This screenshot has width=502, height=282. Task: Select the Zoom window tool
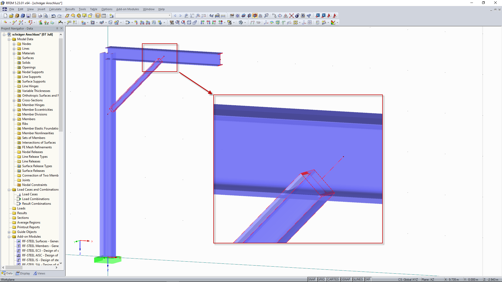(178, 22)
